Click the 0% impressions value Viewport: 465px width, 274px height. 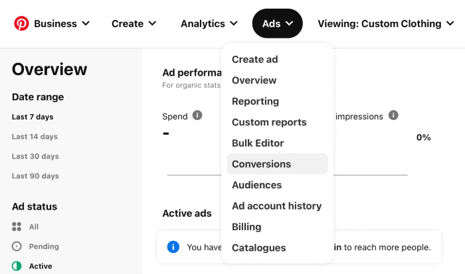tap(424, 137)
